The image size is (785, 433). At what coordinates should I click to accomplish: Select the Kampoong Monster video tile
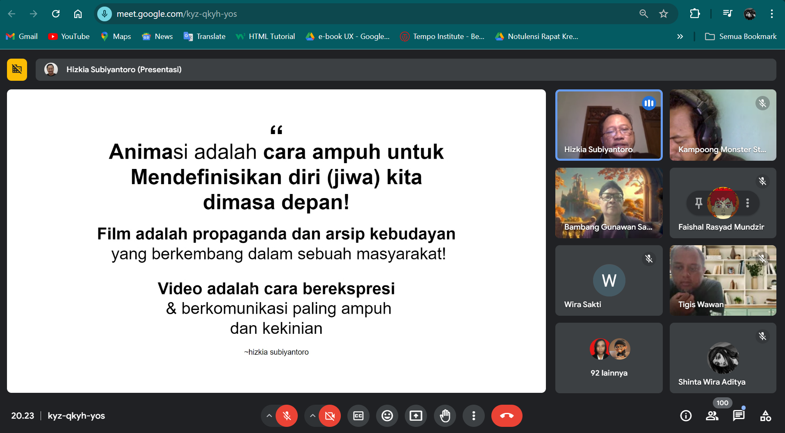click(723, 125)
